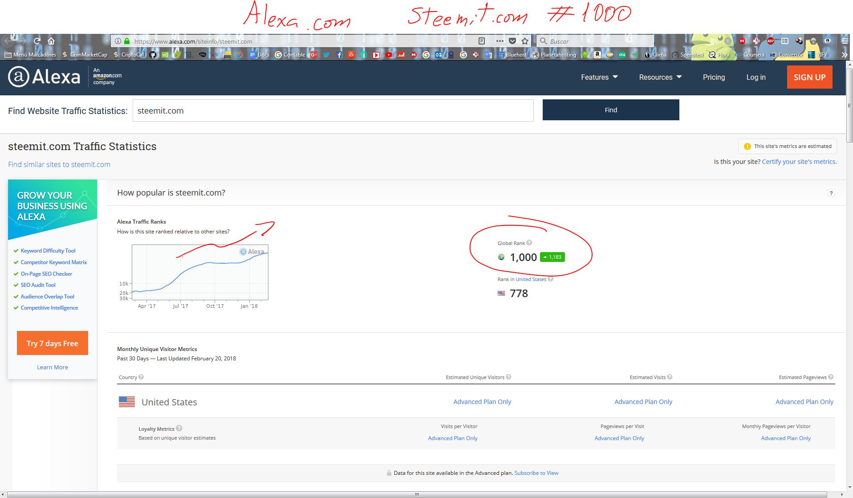Click the Find button
This screenshot has height=498, width=853.
611,110
